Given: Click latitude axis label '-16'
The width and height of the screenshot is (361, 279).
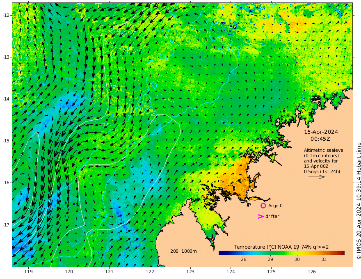Looking at the screenshot, I should pos(6,183).
